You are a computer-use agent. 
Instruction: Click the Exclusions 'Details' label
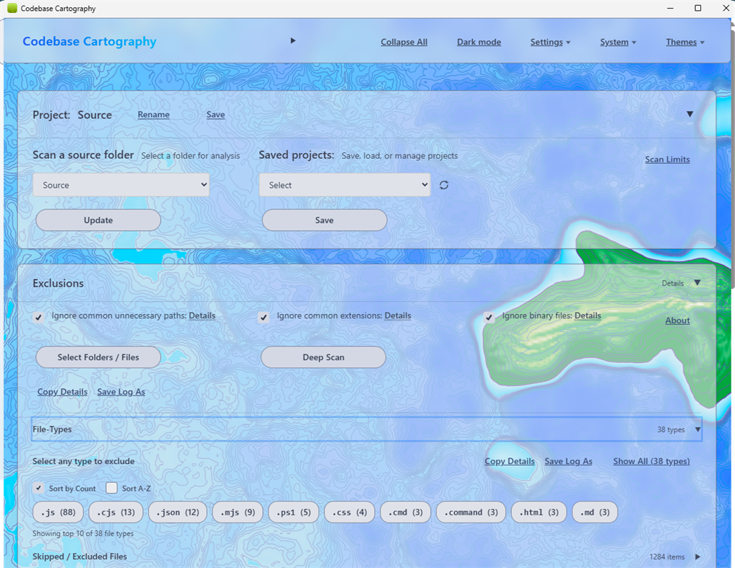pos(673,284)
